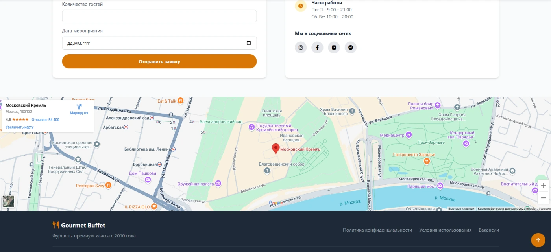Select the Медиацентр map marker
551x252 pixels.
coord(409,135)
